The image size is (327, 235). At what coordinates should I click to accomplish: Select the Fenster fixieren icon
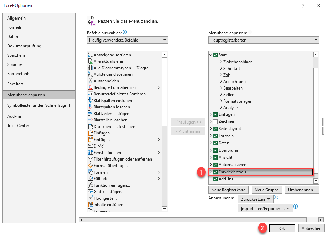click(x=90, y=153)
